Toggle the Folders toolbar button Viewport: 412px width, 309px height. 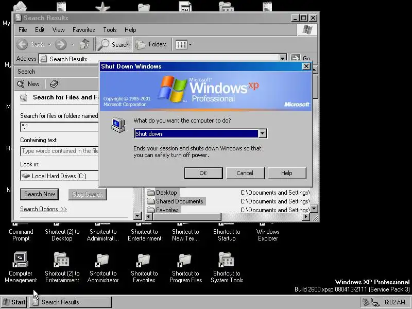click(x=151, y=44)
